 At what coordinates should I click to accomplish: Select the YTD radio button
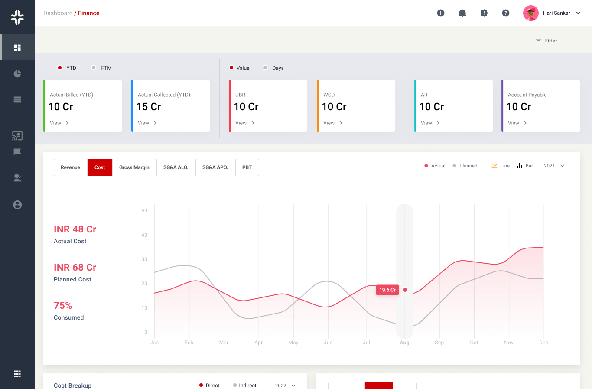tap(60, 68)
